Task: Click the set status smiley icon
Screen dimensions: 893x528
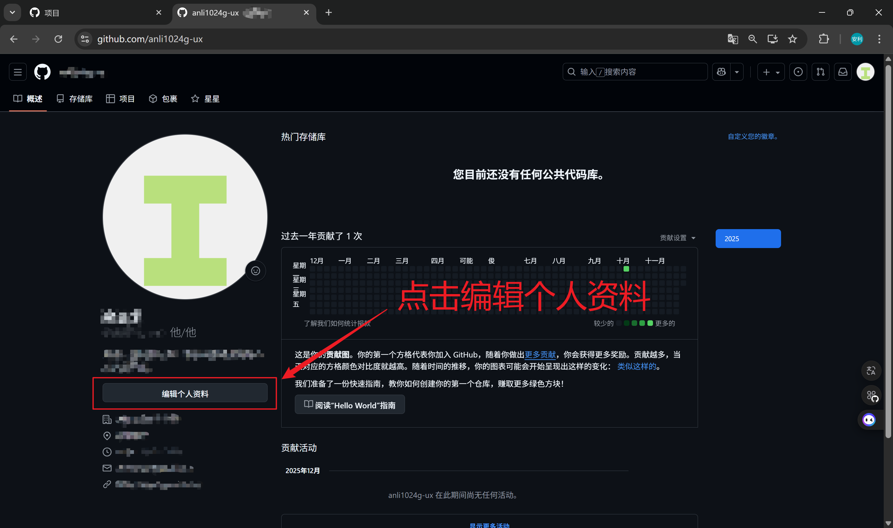Action: pyautogui.click(x=255, y=271)
